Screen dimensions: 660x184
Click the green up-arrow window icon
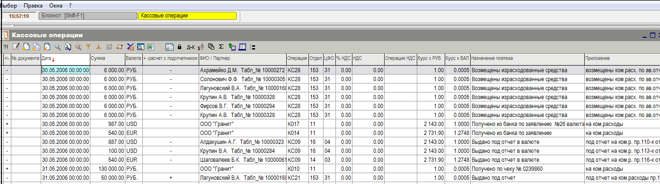tap(231, 47)
